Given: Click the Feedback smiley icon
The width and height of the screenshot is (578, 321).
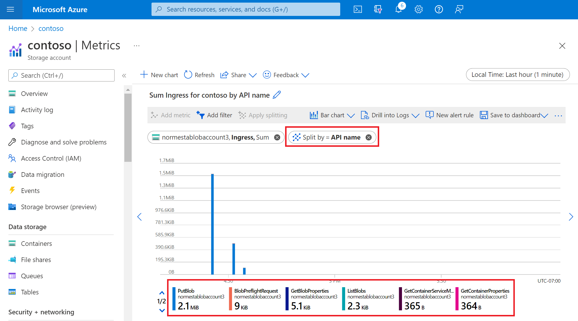Looking at the screenshot, I should coord(267,75).
